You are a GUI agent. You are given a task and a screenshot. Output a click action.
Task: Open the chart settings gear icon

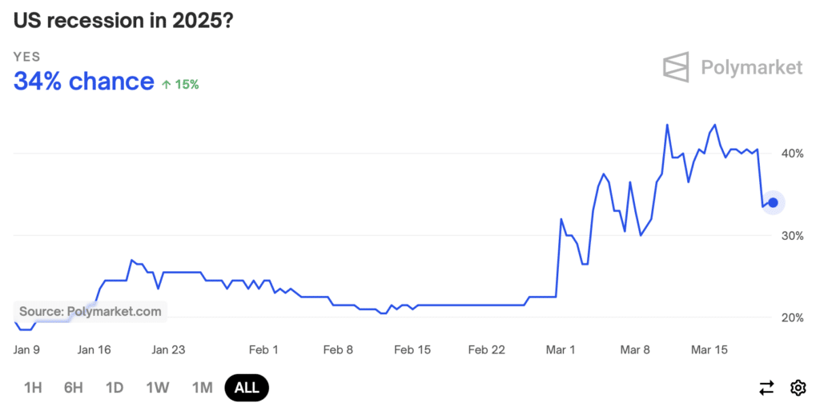pos(798,388)
